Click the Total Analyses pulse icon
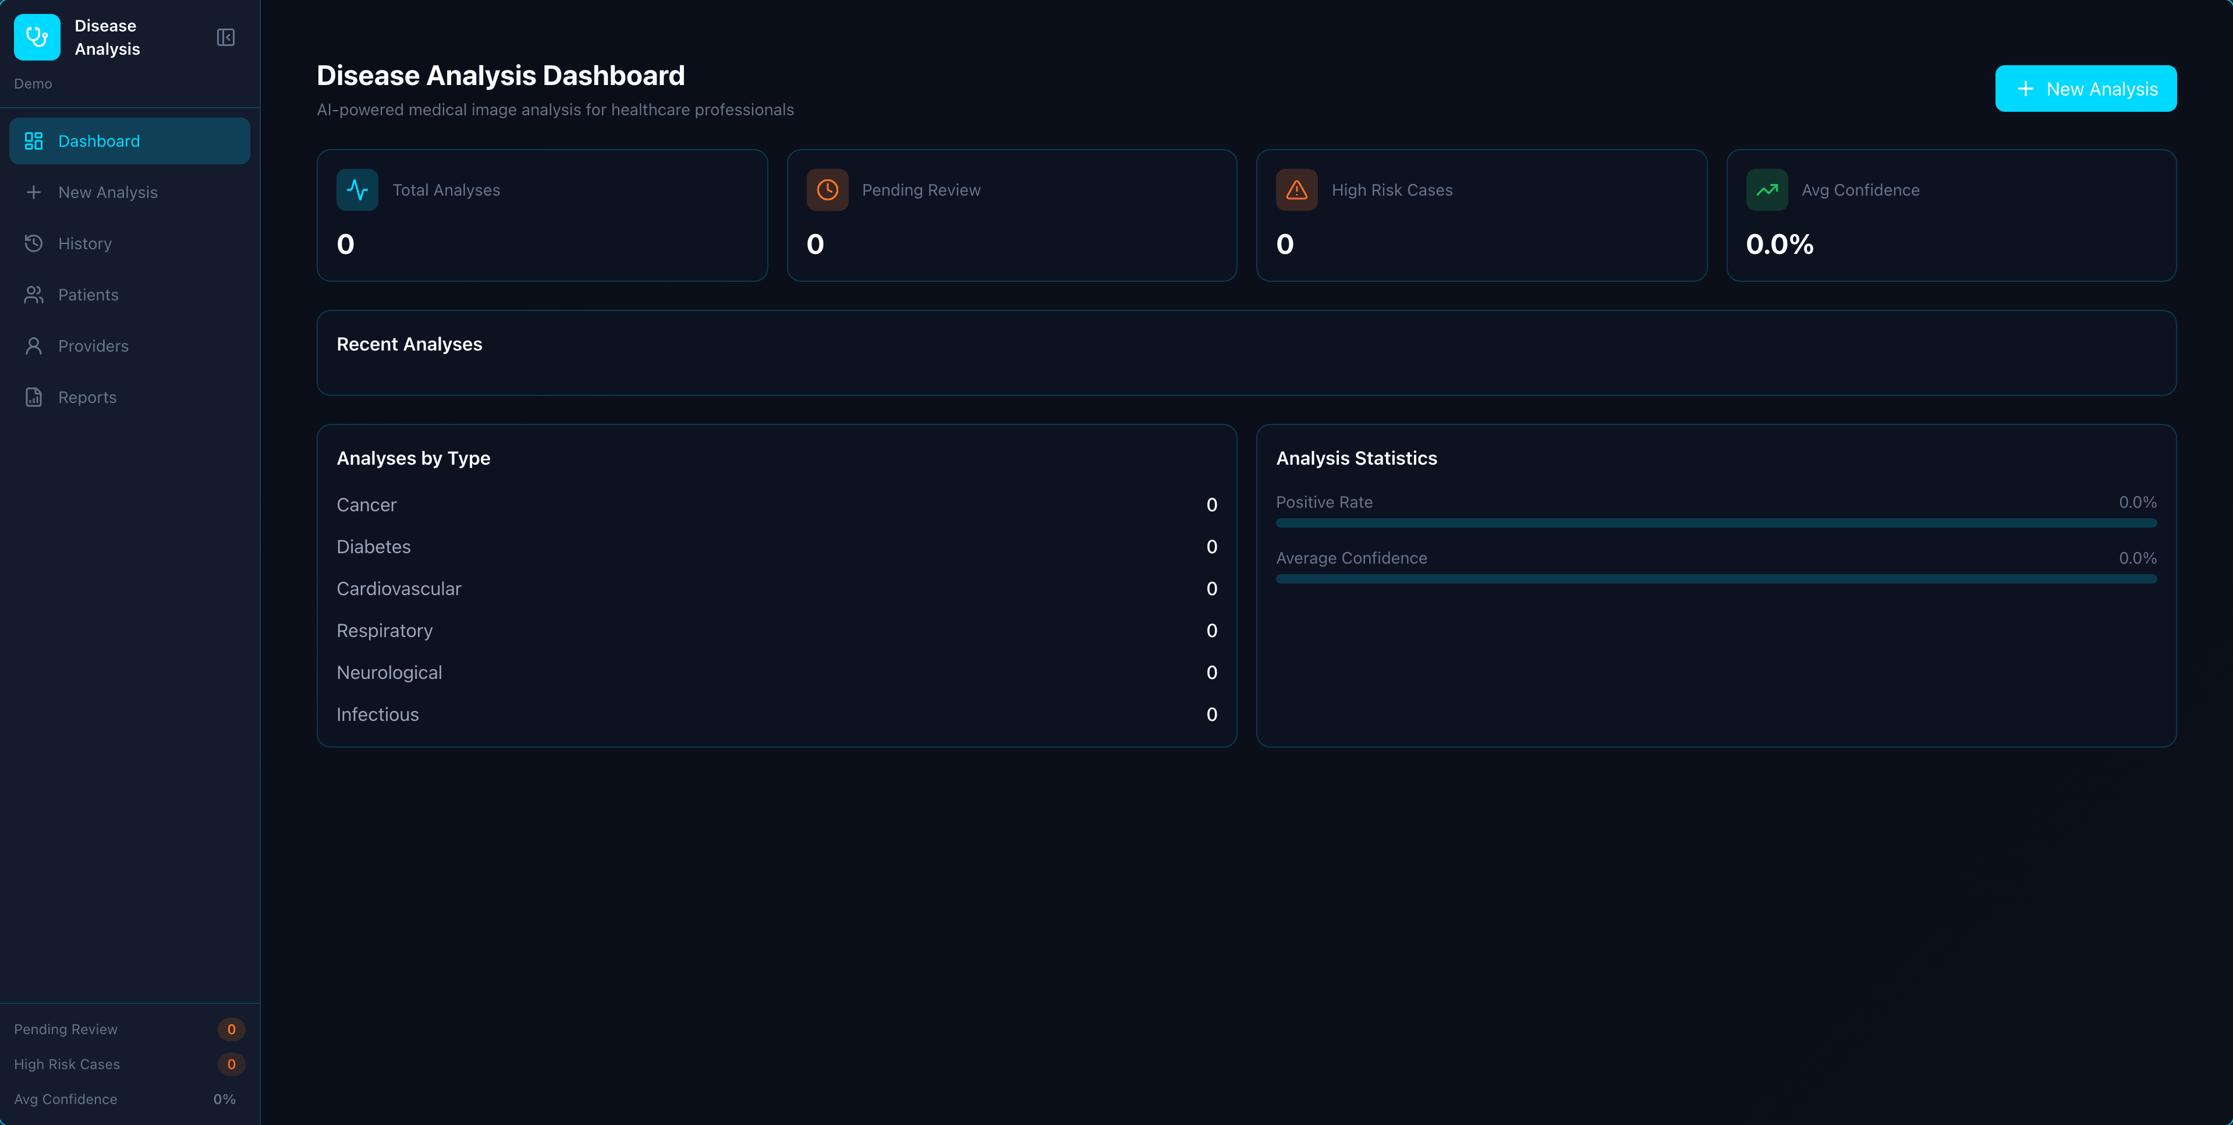 click(x=357, y=190)
